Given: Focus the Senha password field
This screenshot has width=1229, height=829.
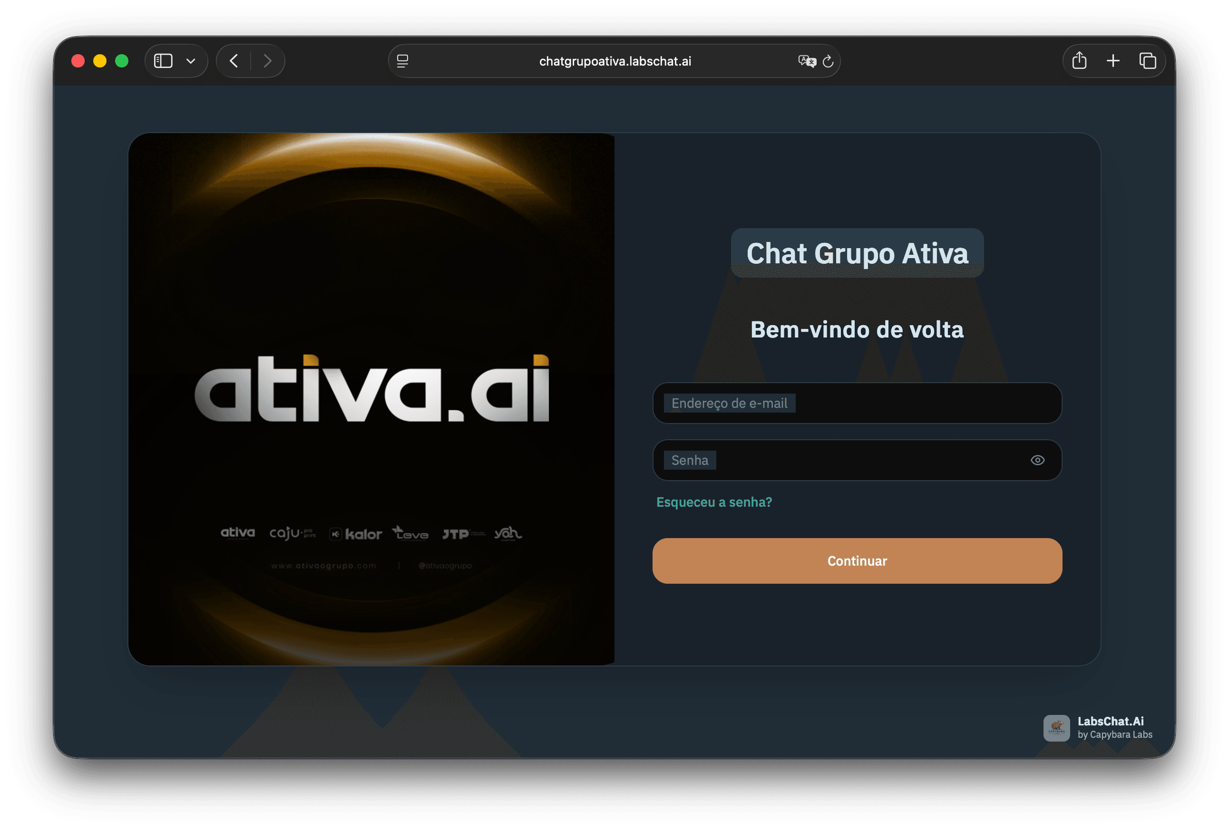Looking at the screenshot, I should click(857, 460).
